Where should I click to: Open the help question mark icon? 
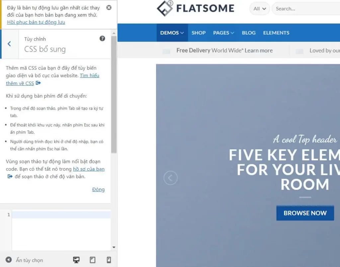(102, 38)
